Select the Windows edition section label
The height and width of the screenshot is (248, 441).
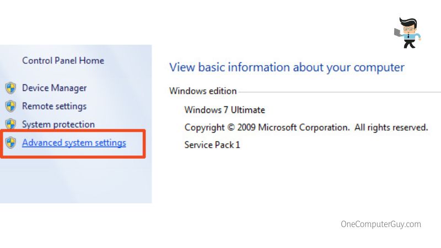tap(203, 91)
